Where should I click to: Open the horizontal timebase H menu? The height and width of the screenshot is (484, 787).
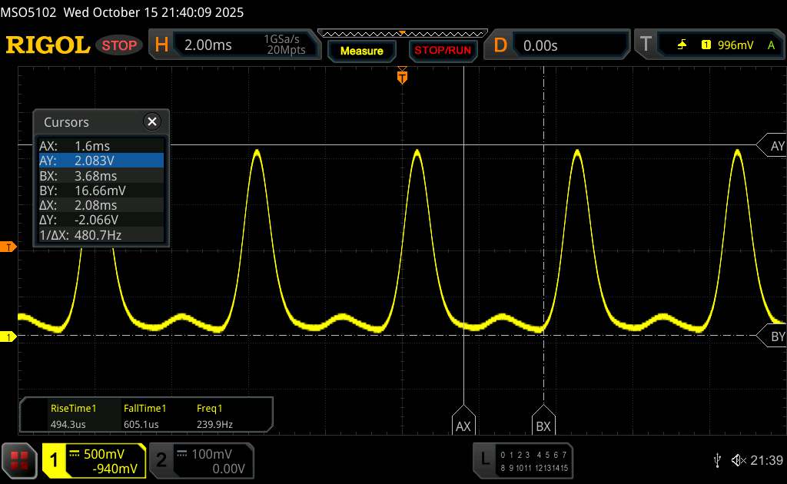click(x=161, y=45)
